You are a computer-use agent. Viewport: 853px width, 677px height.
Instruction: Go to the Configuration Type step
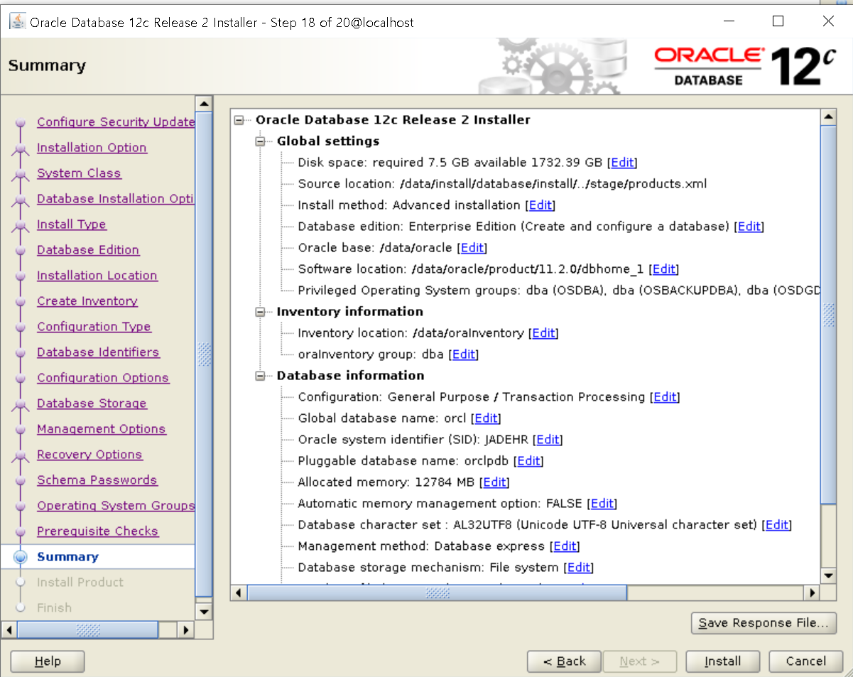tap(94, 327)
